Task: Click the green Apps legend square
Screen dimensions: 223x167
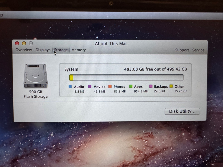Action: (130, 87)
